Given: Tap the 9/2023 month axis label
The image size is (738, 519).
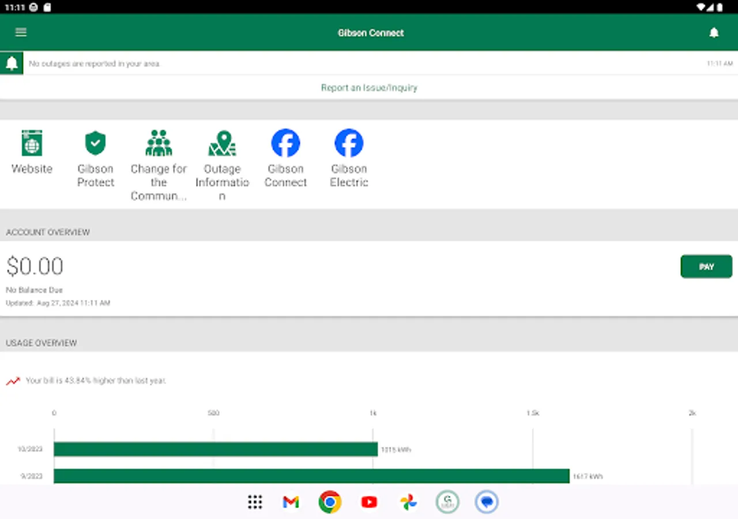Looking at the screenshot, I should 32,476.
